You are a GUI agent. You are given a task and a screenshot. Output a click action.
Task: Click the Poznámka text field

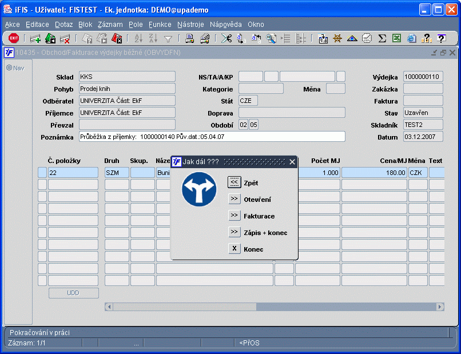[212, 137]
